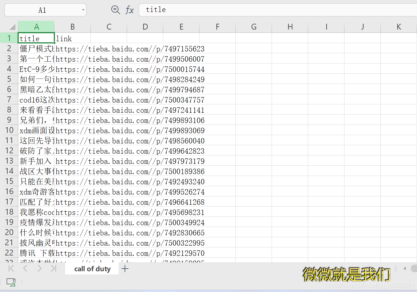The image size is (417, 292).
Task: Click the link ending 7499893106
Action: [x=130, y=120]
